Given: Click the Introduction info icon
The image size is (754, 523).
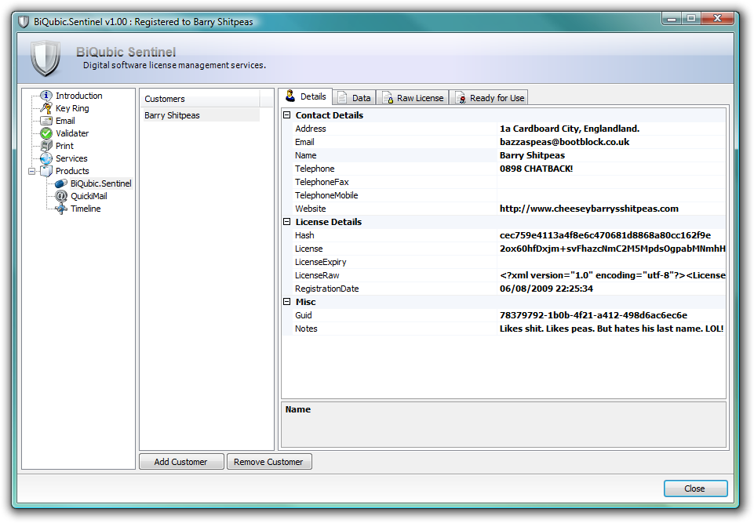Looking at the screenshot, I should click(46, 95).
